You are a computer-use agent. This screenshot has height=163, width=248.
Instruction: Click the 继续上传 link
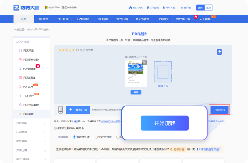[x=163, y=86]
